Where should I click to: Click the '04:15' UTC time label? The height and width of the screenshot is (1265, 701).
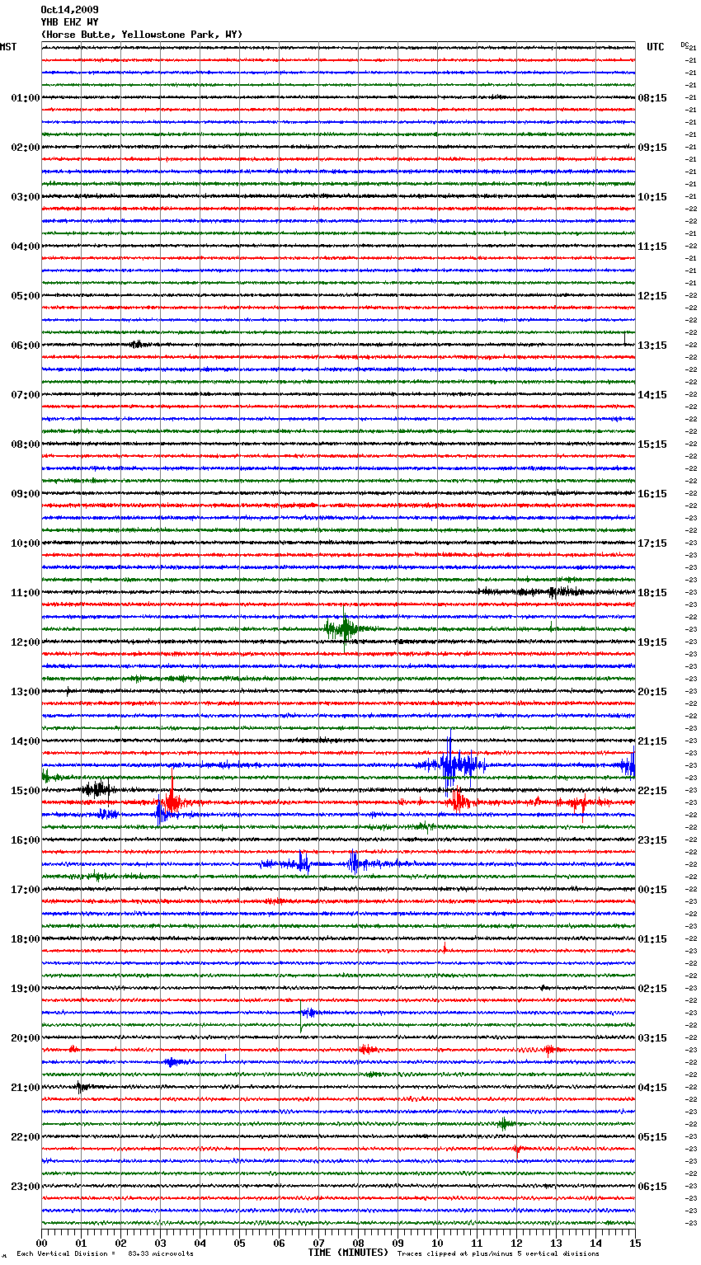652,1088
